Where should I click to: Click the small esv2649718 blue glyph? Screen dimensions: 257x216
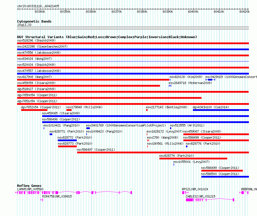coord(170,86)
